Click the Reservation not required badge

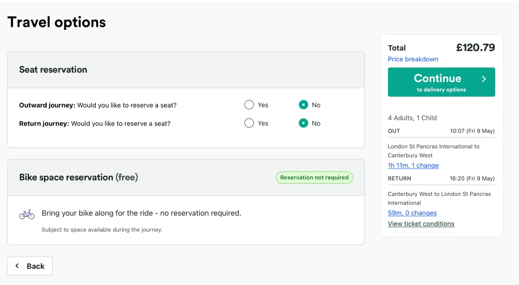click(314, 178)
